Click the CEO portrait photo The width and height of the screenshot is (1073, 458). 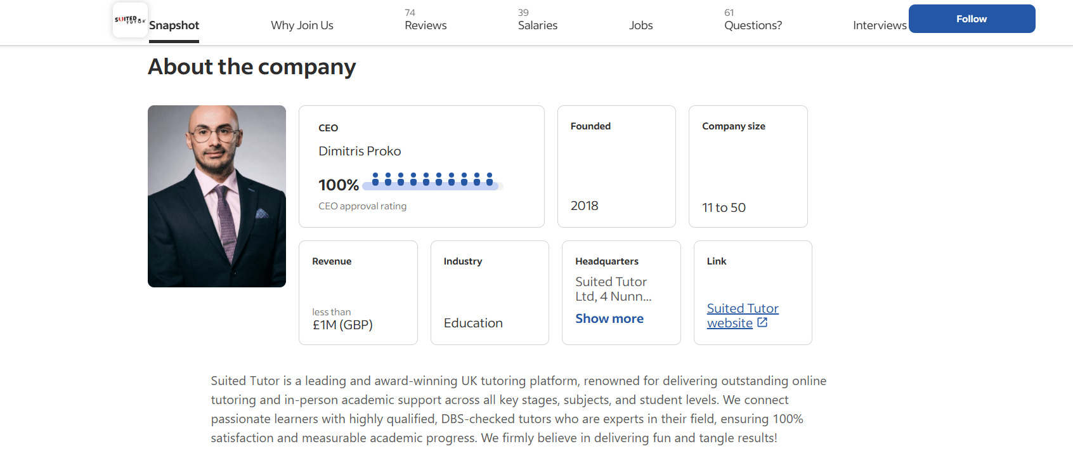click(217, 196)
